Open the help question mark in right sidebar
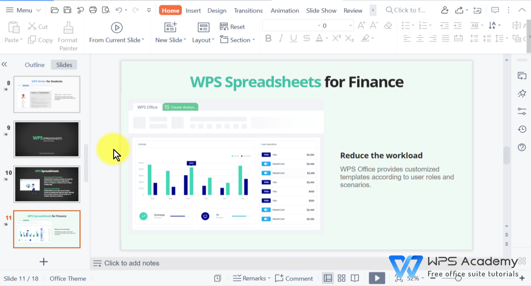Viewport: 531px width, 286px height. coord(522,147)
